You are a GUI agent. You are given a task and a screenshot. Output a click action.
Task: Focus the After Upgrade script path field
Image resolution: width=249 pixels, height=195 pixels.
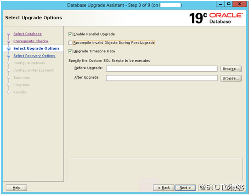[162, 78]
